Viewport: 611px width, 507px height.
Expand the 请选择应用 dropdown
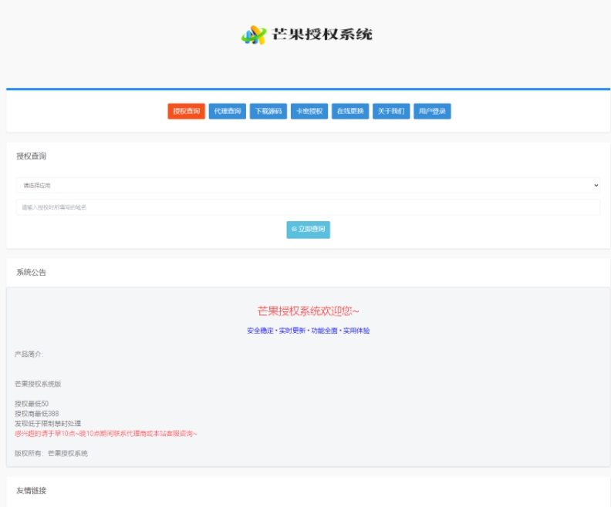coord(308,185)
